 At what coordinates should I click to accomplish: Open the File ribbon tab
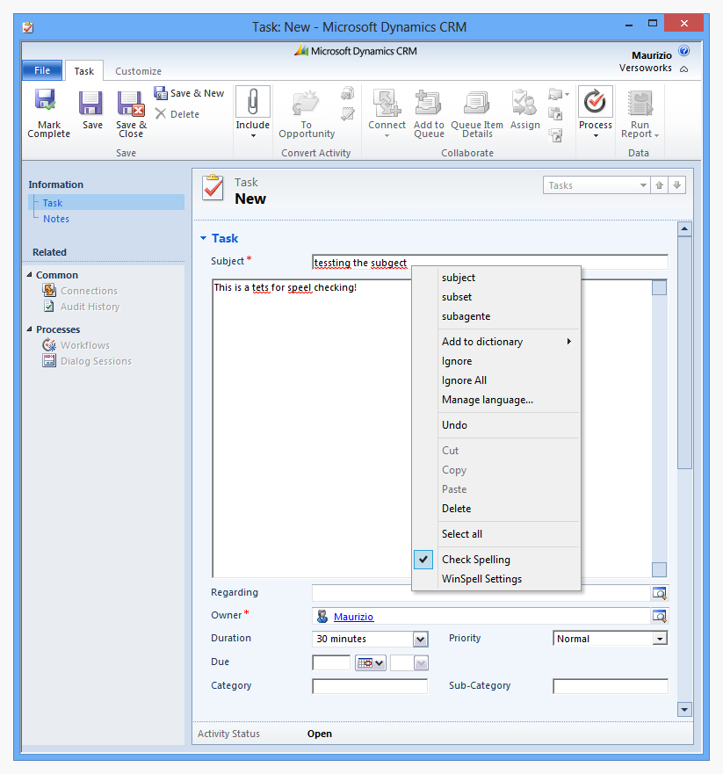pos(42,70)
